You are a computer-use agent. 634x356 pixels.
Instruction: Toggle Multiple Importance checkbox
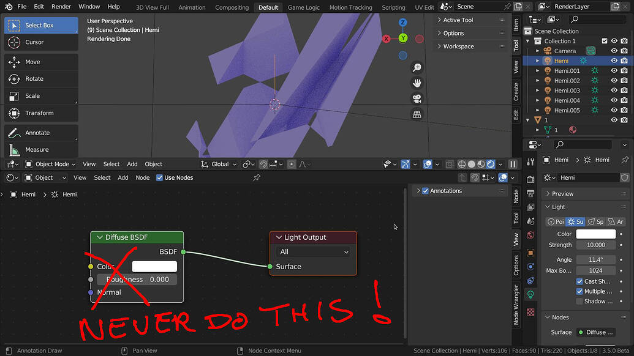pyautogui.click(x=579, y=291)
